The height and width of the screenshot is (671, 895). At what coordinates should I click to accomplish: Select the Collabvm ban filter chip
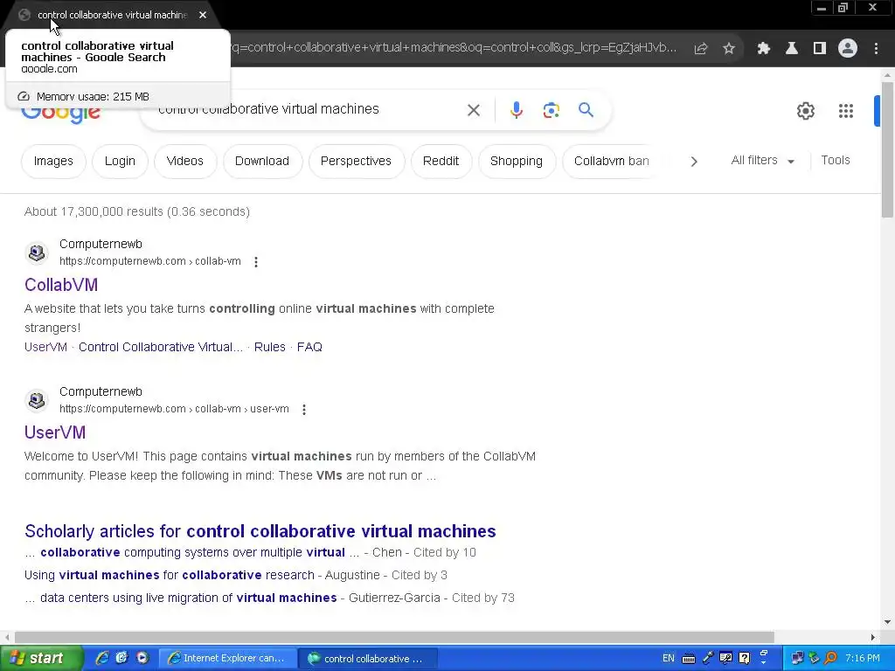pyautogui.click(x=611, y=162)
